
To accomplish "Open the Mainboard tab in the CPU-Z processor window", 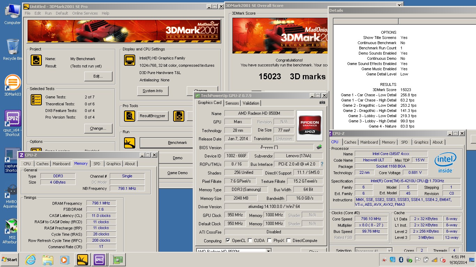I will 369,142.
